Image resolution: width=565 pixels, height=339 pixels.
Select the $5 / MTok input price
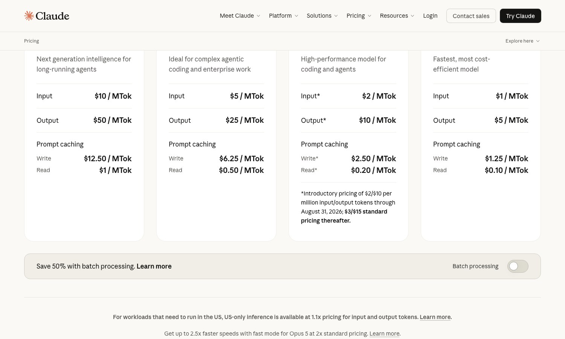[x=247, y=96]
